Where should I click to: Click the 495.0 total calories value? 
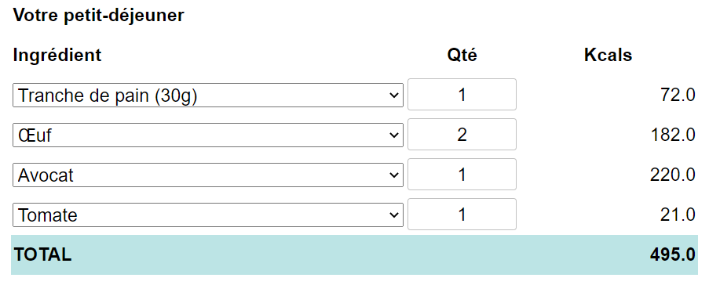[673, 254]
